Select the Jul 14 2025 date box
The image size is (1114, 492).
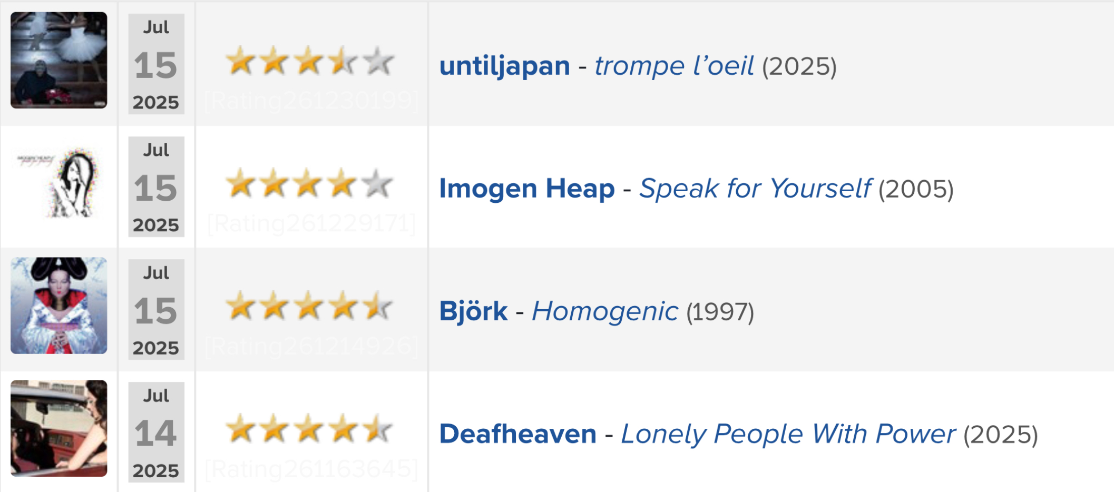156,432
